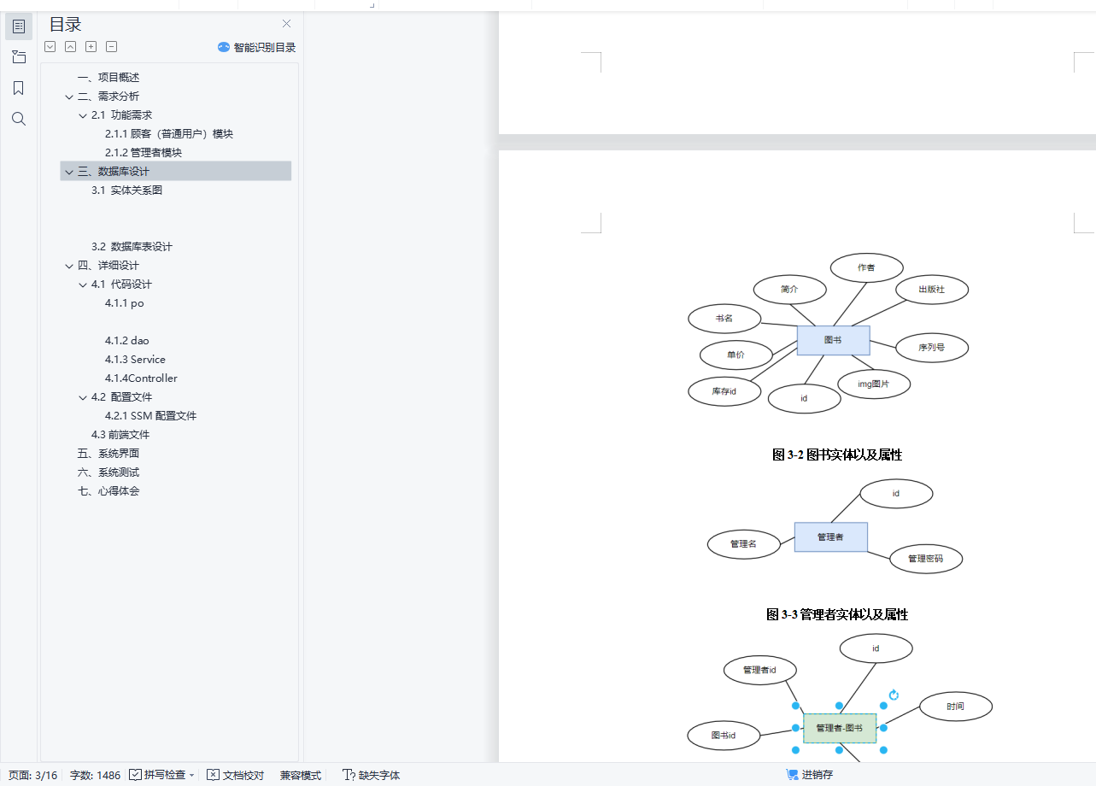Collapse the 4.1 代码设计 outline section
Screen dimensions: 1096x786
pos(83,284)
